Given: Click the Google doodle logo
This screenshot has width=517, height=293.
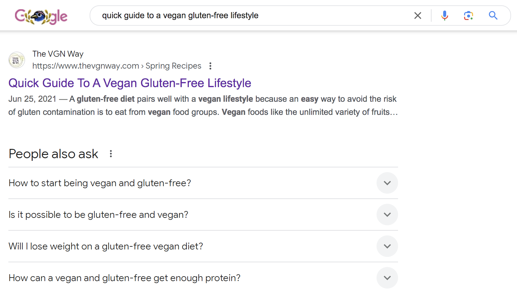Looking at the screenshot, I should [x=41, y=16].
